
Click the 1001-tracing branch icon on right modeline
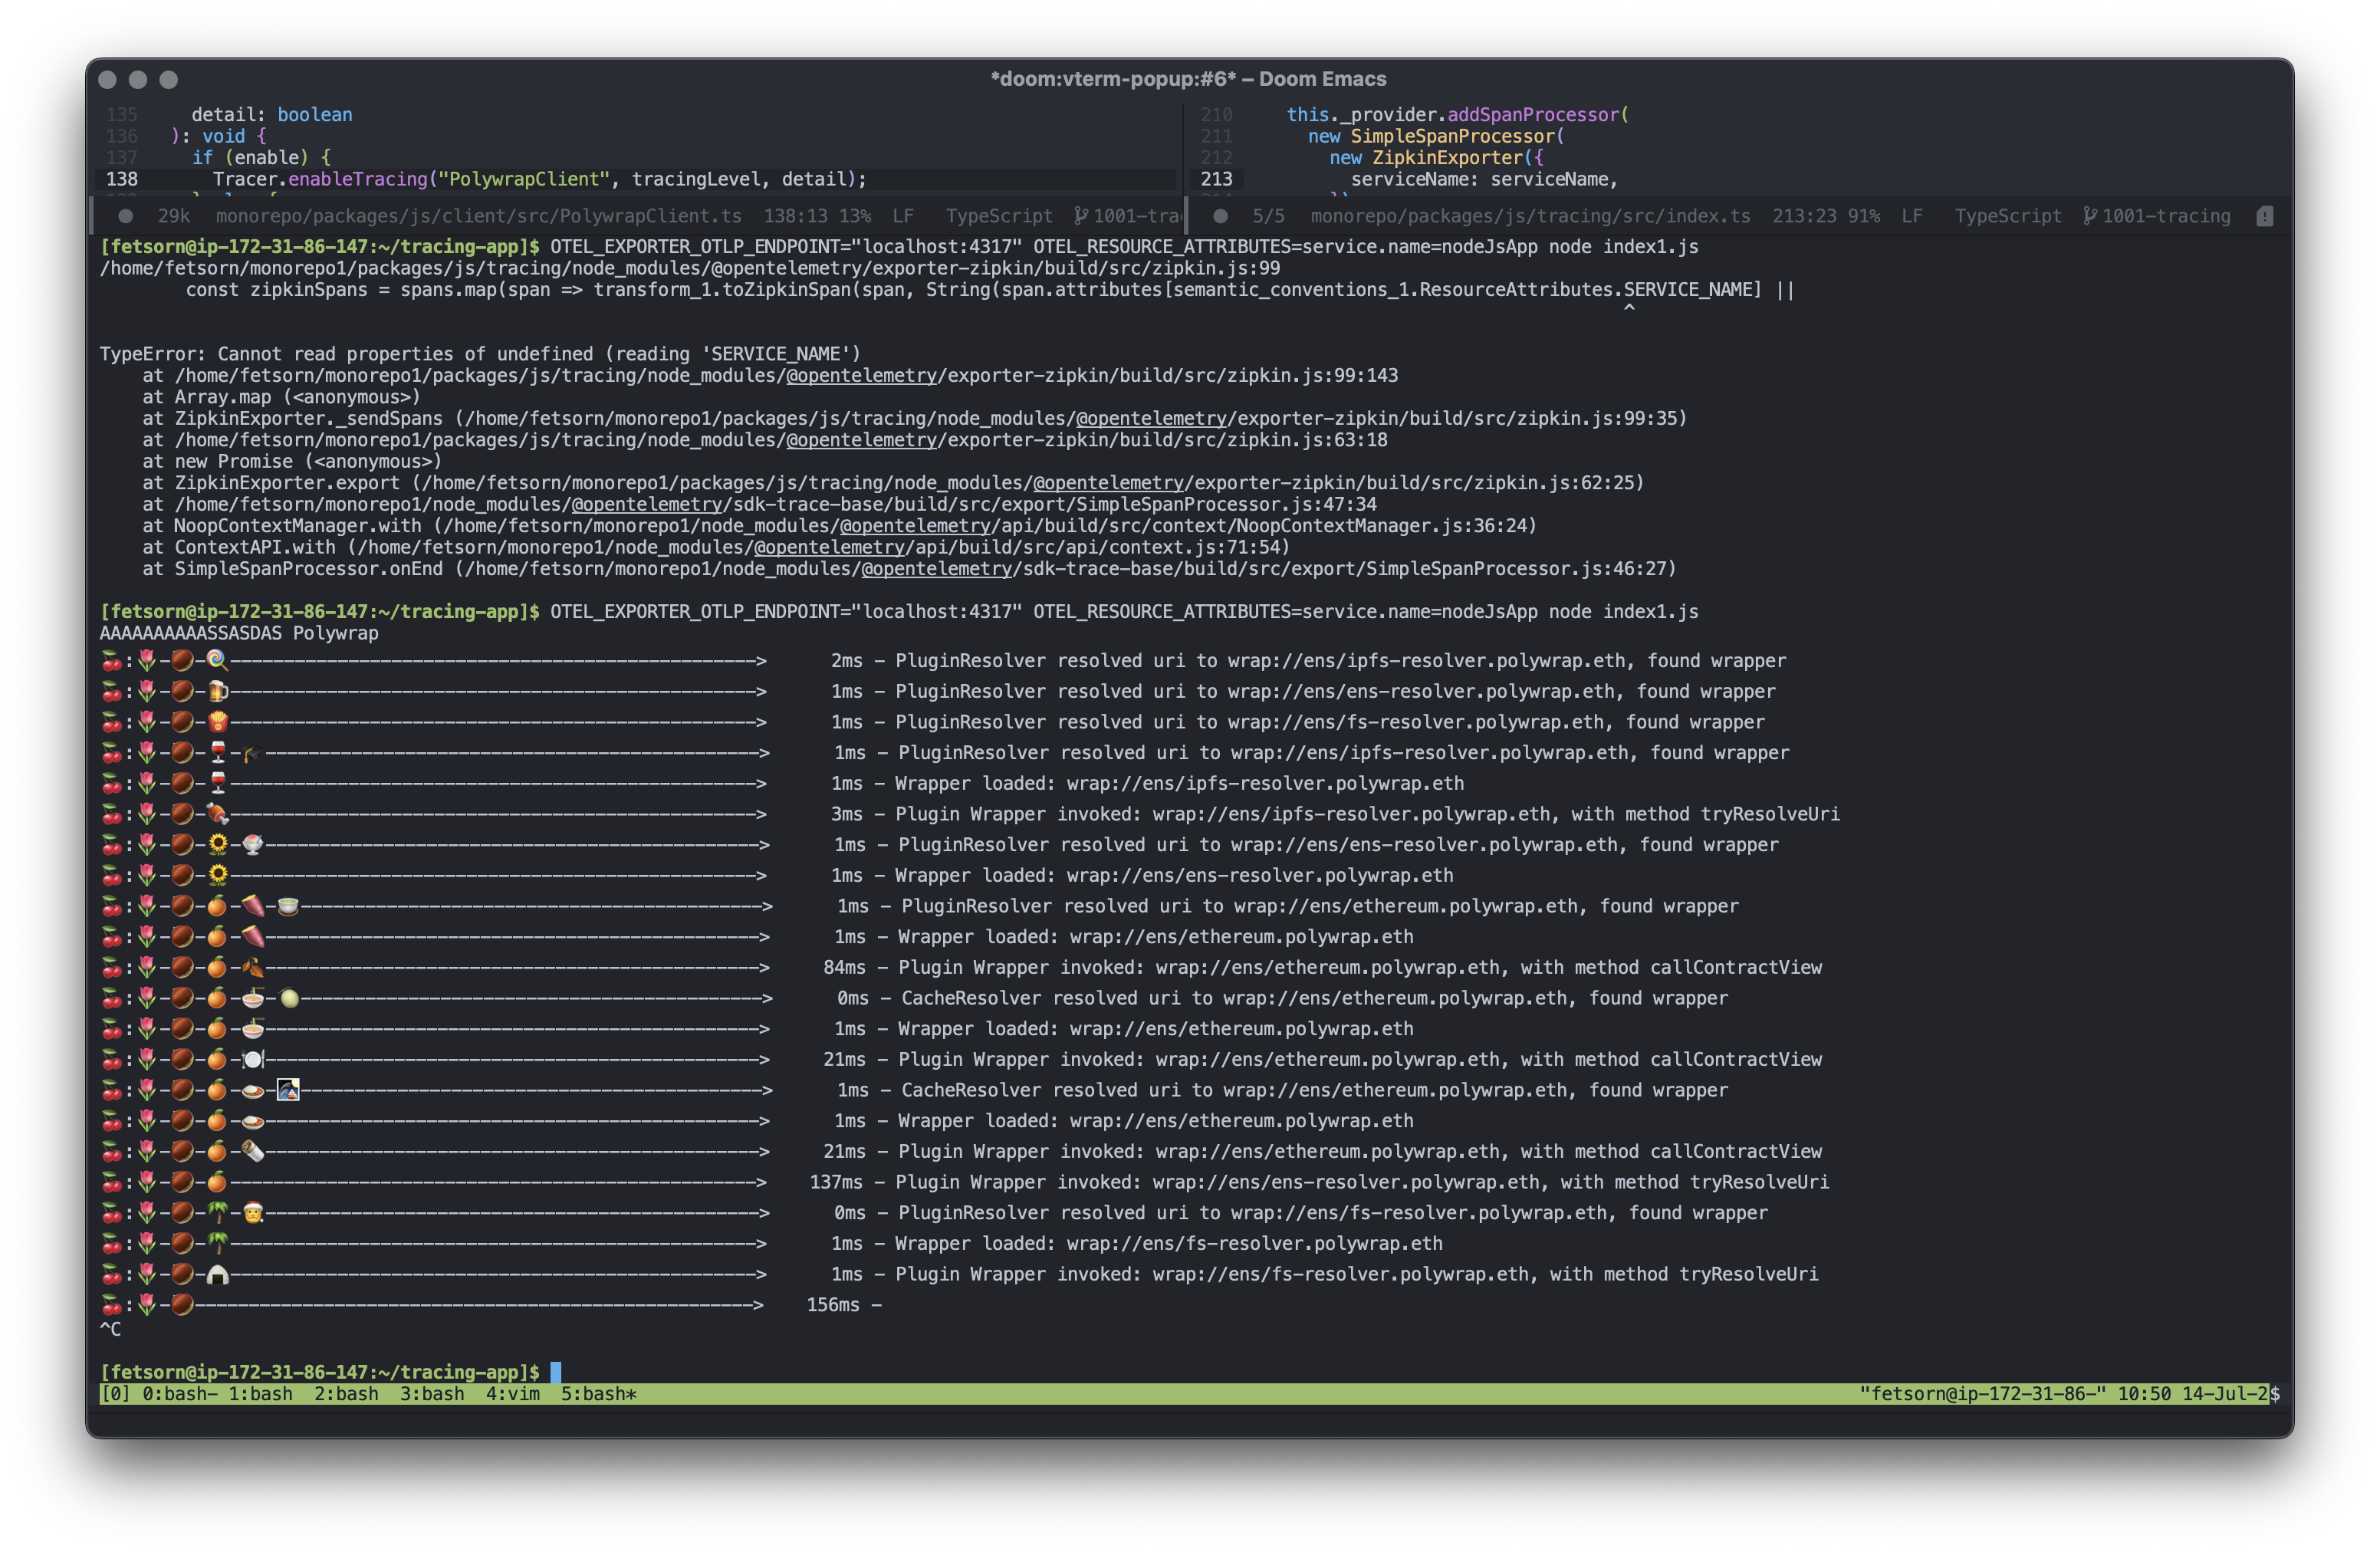[2090, 216]
